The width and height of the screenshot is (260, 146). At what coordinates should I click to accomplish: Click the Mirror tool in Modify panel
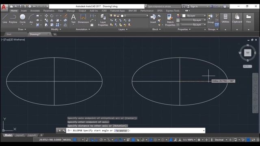coord(52,20)
